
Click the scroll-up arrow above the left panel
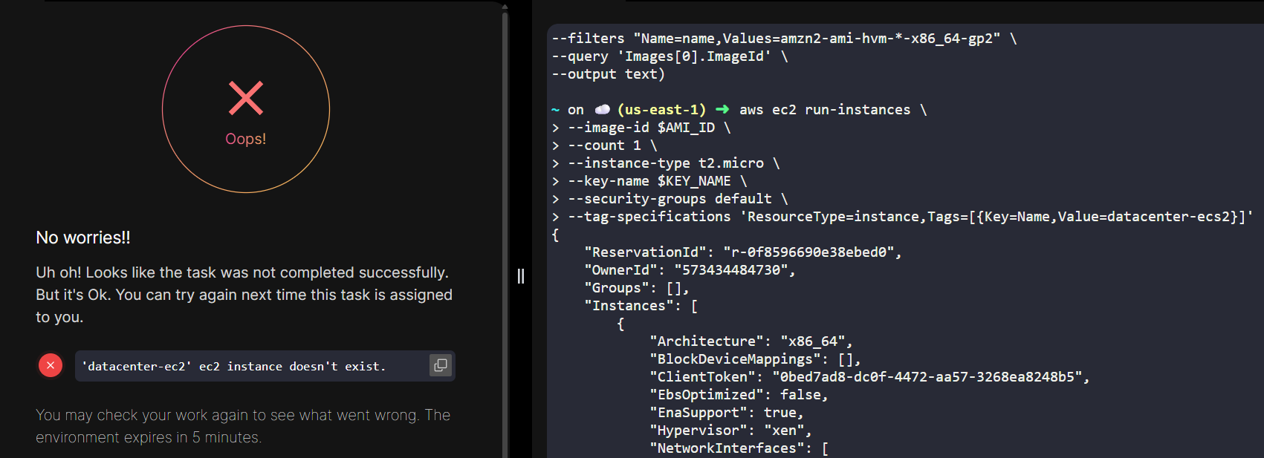pos(505,7)
